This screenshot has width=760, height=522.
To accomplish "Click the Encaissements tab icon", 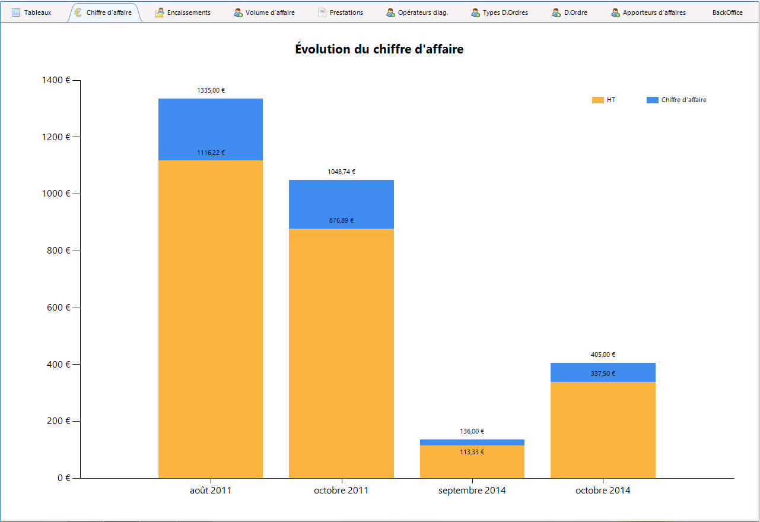I will coord(159,12).
